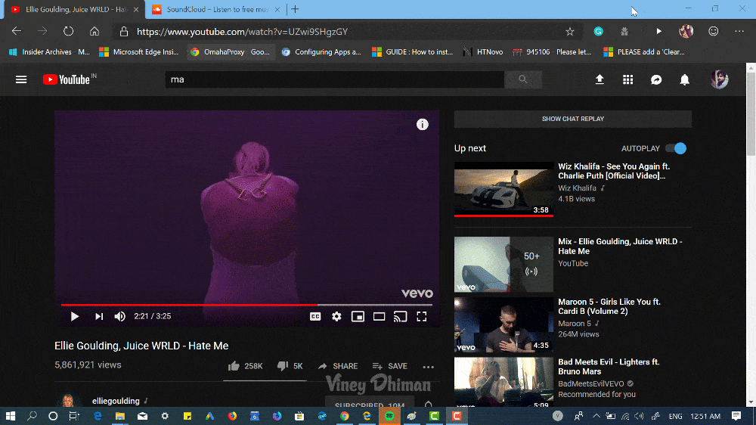The image size is (756, 425).
Task: Cast video to a TV
Action: point(400,316)
